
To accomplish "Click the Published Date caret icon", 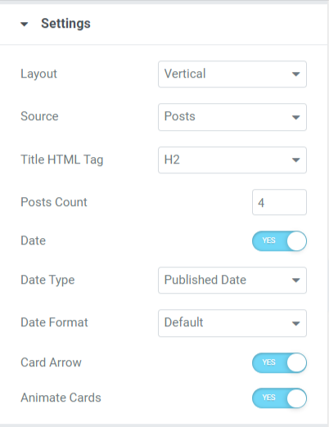I will (x=296, y=281).
